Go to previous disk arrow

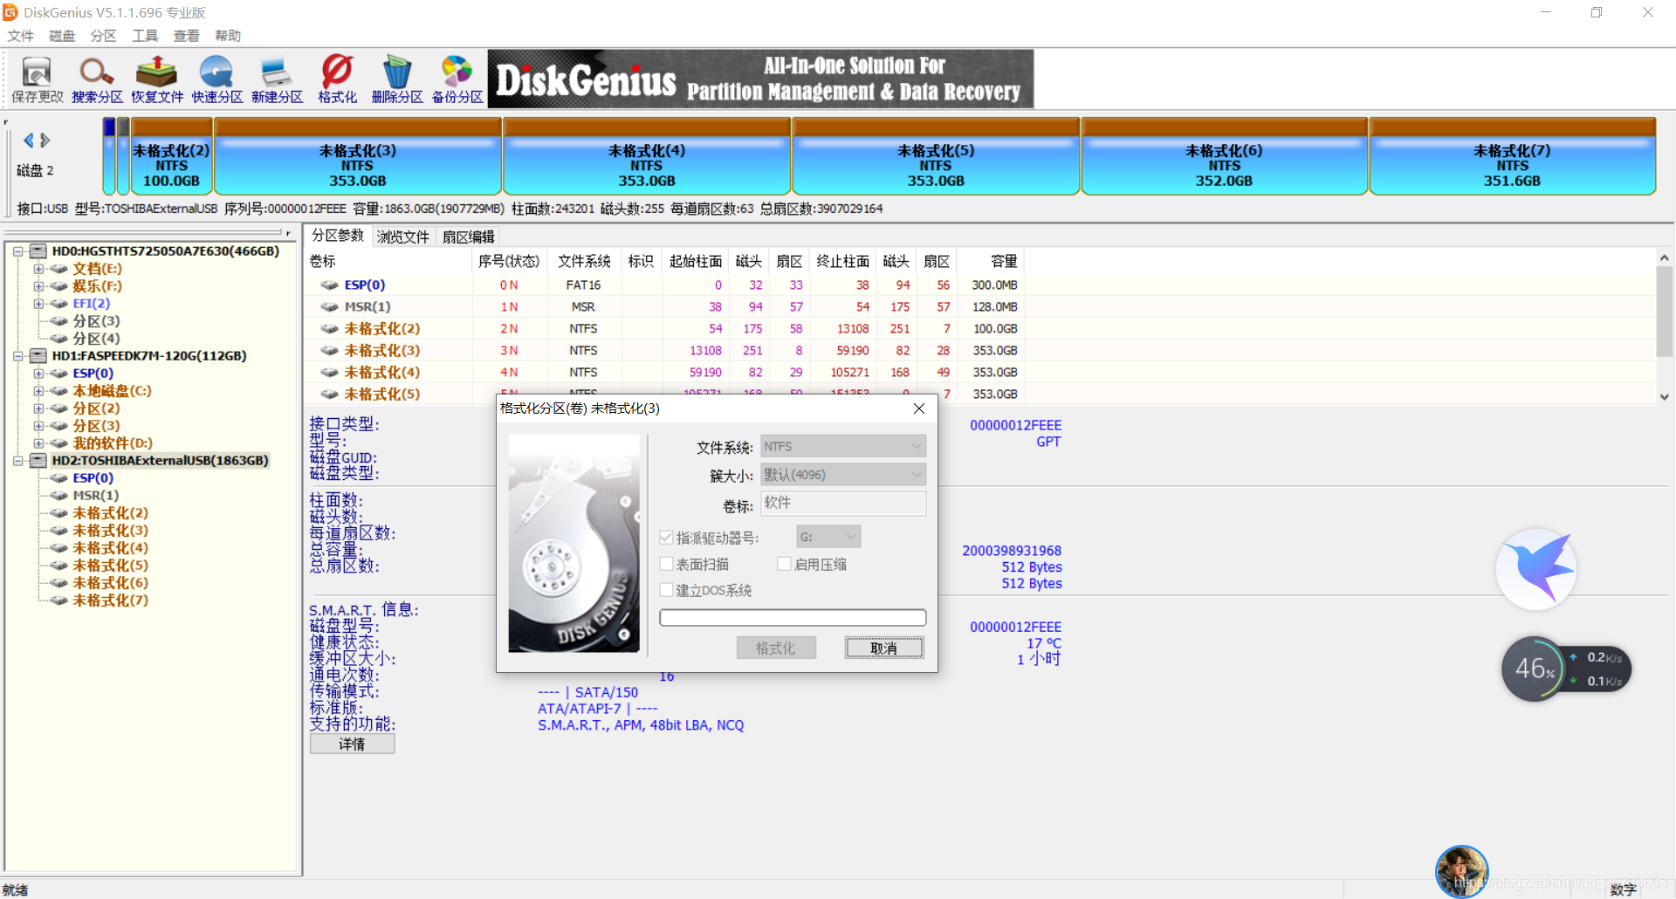[x=29, y=141]
